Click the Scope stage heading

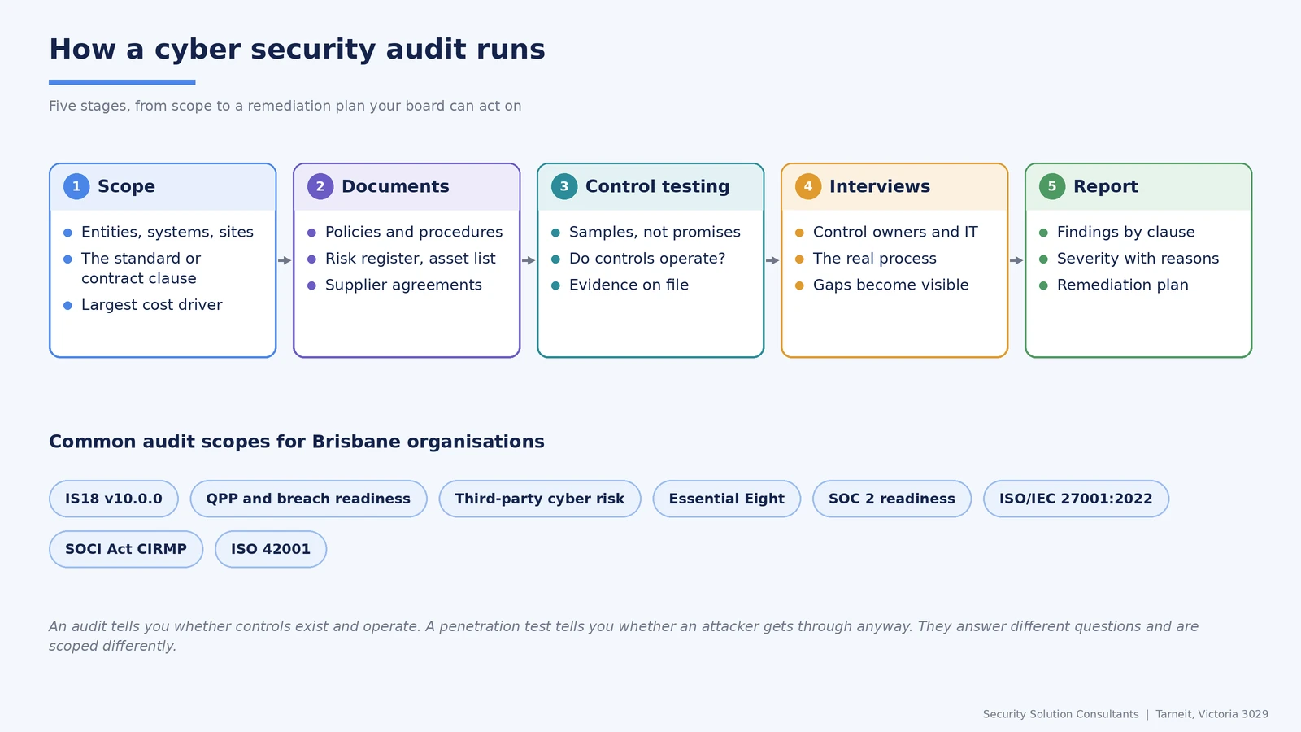126,186
